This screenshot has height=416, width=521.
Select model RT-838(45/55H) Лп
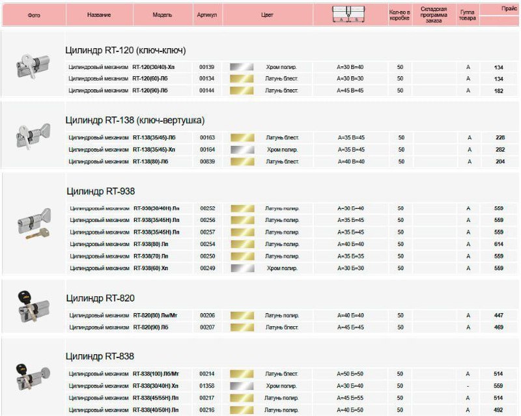coord(156,398)
